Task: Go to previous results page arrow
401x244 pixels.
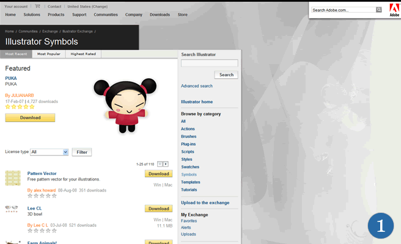Action: (160, 164)
